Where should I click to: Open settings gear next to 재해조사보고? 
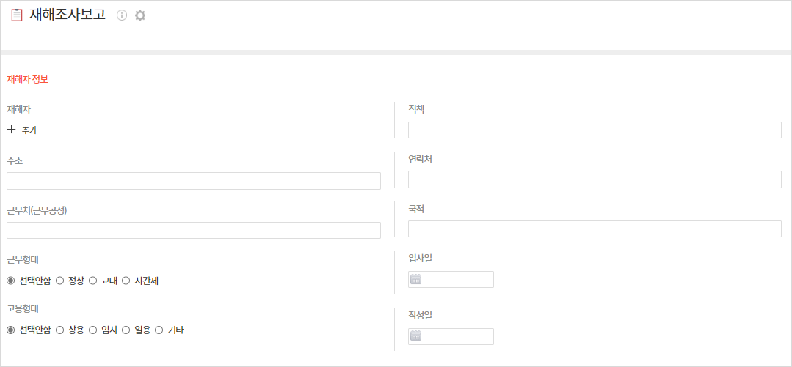(140, 15)
